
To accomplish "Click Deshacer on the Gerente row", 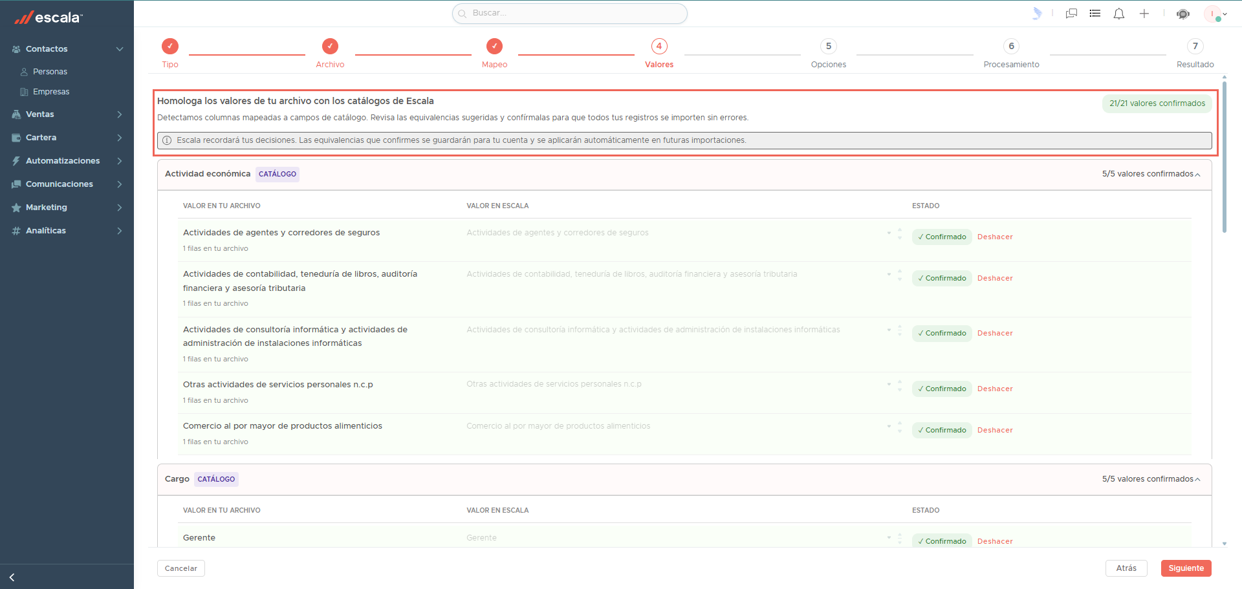I will [995, 542].
